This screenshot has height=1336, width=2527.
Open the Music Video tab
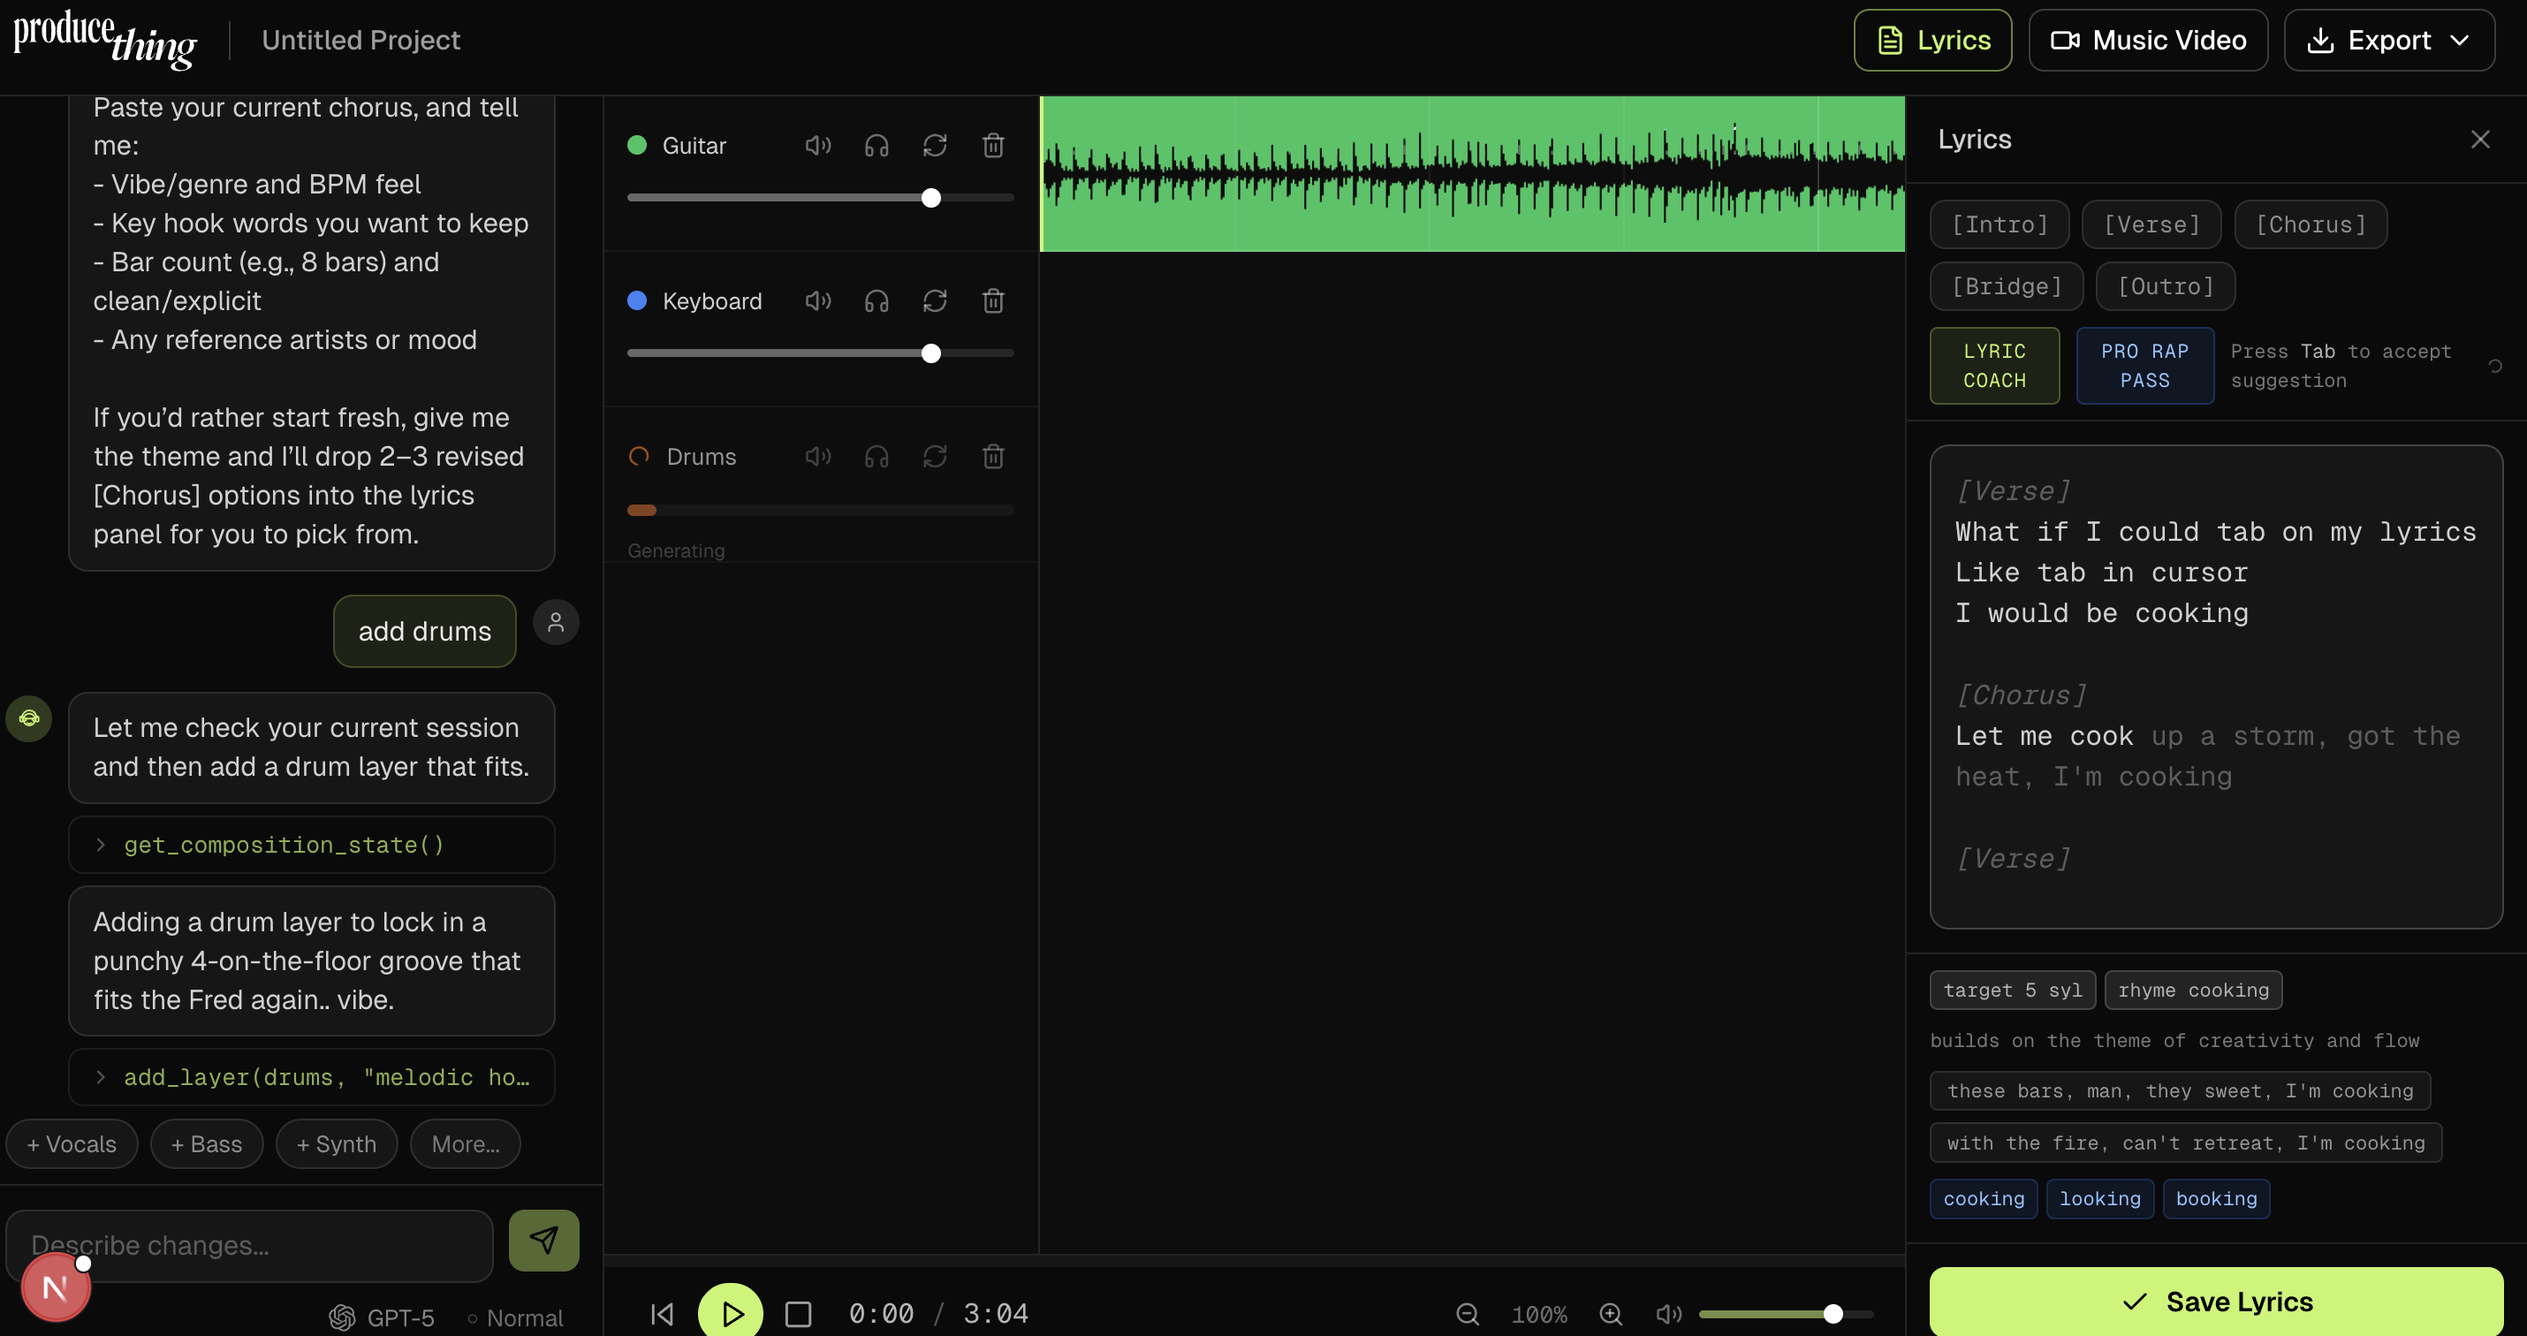tap(2147, 41)
